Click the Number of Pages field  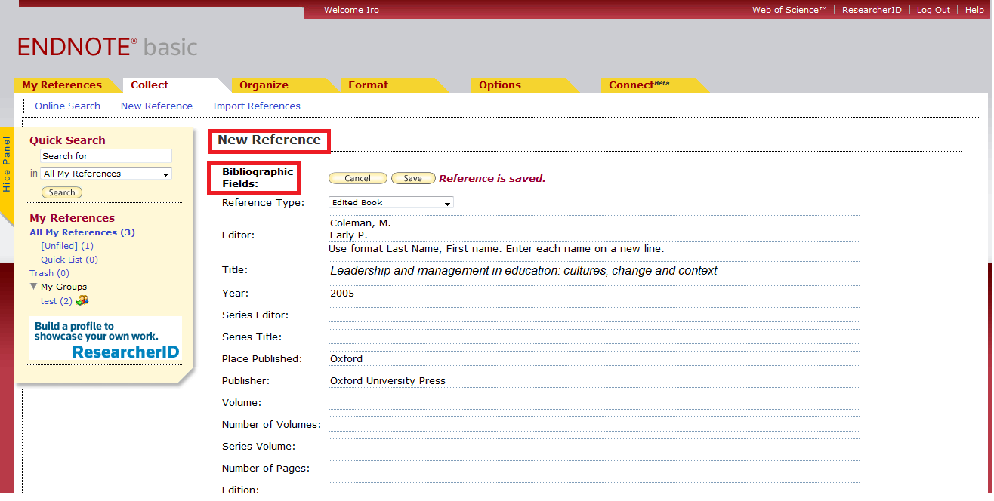594,468
